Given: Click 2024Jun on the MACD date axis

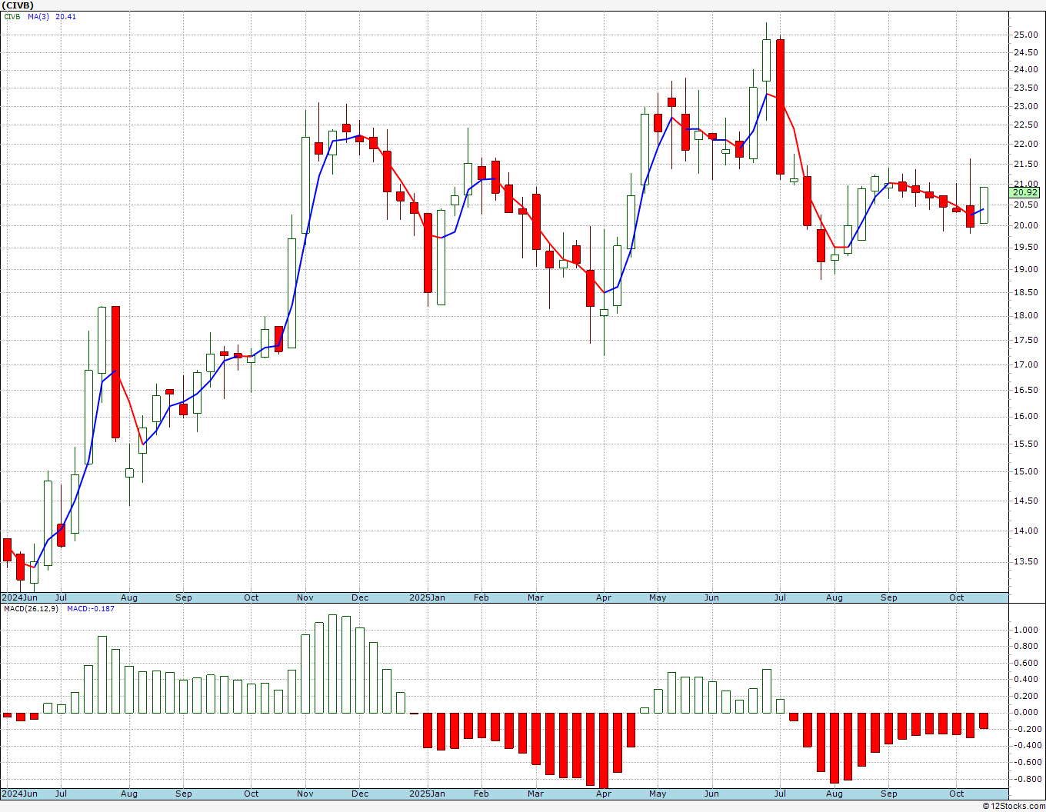Looking at the screenshot, I should [19, 794].
